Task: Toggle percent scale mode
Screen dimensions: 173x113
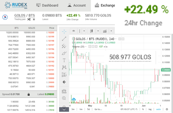Action: tap(143, 109)
